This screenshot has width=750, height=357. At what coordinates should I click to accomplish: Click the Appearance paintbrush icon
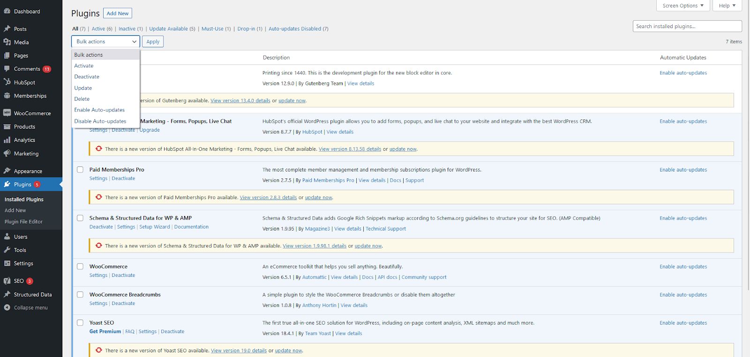7,171
